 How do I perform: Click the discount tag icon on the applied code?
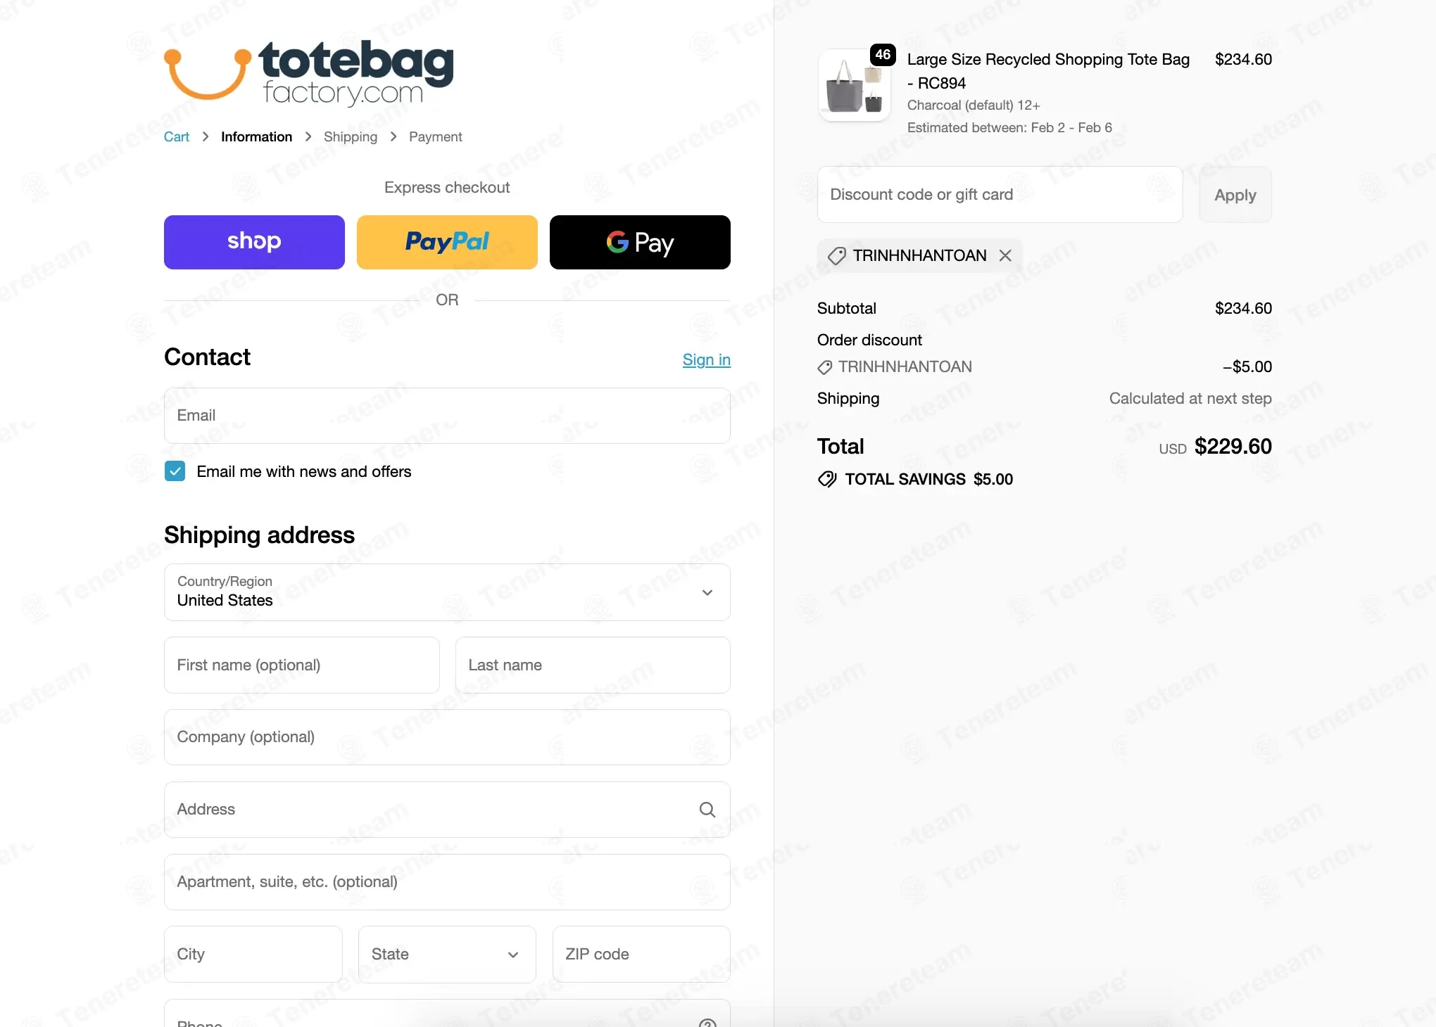[836, 255]
